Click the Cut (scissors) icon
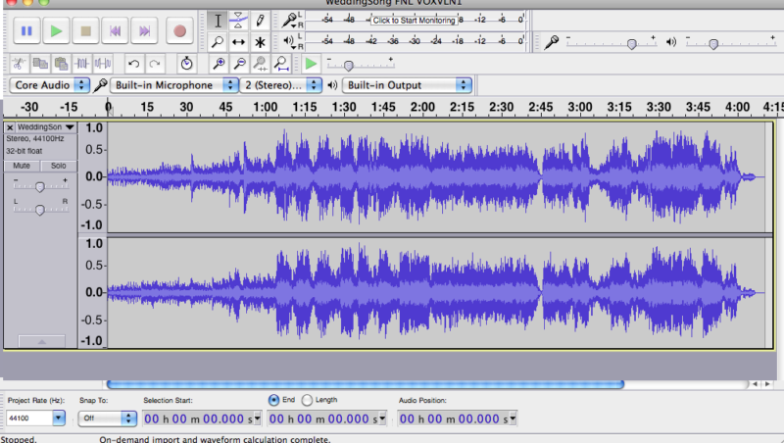This screenshot has width=784, height=443. 19,64
